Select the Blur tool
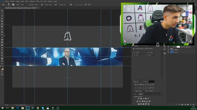This screenshot has height=110, width=197. 2,42
